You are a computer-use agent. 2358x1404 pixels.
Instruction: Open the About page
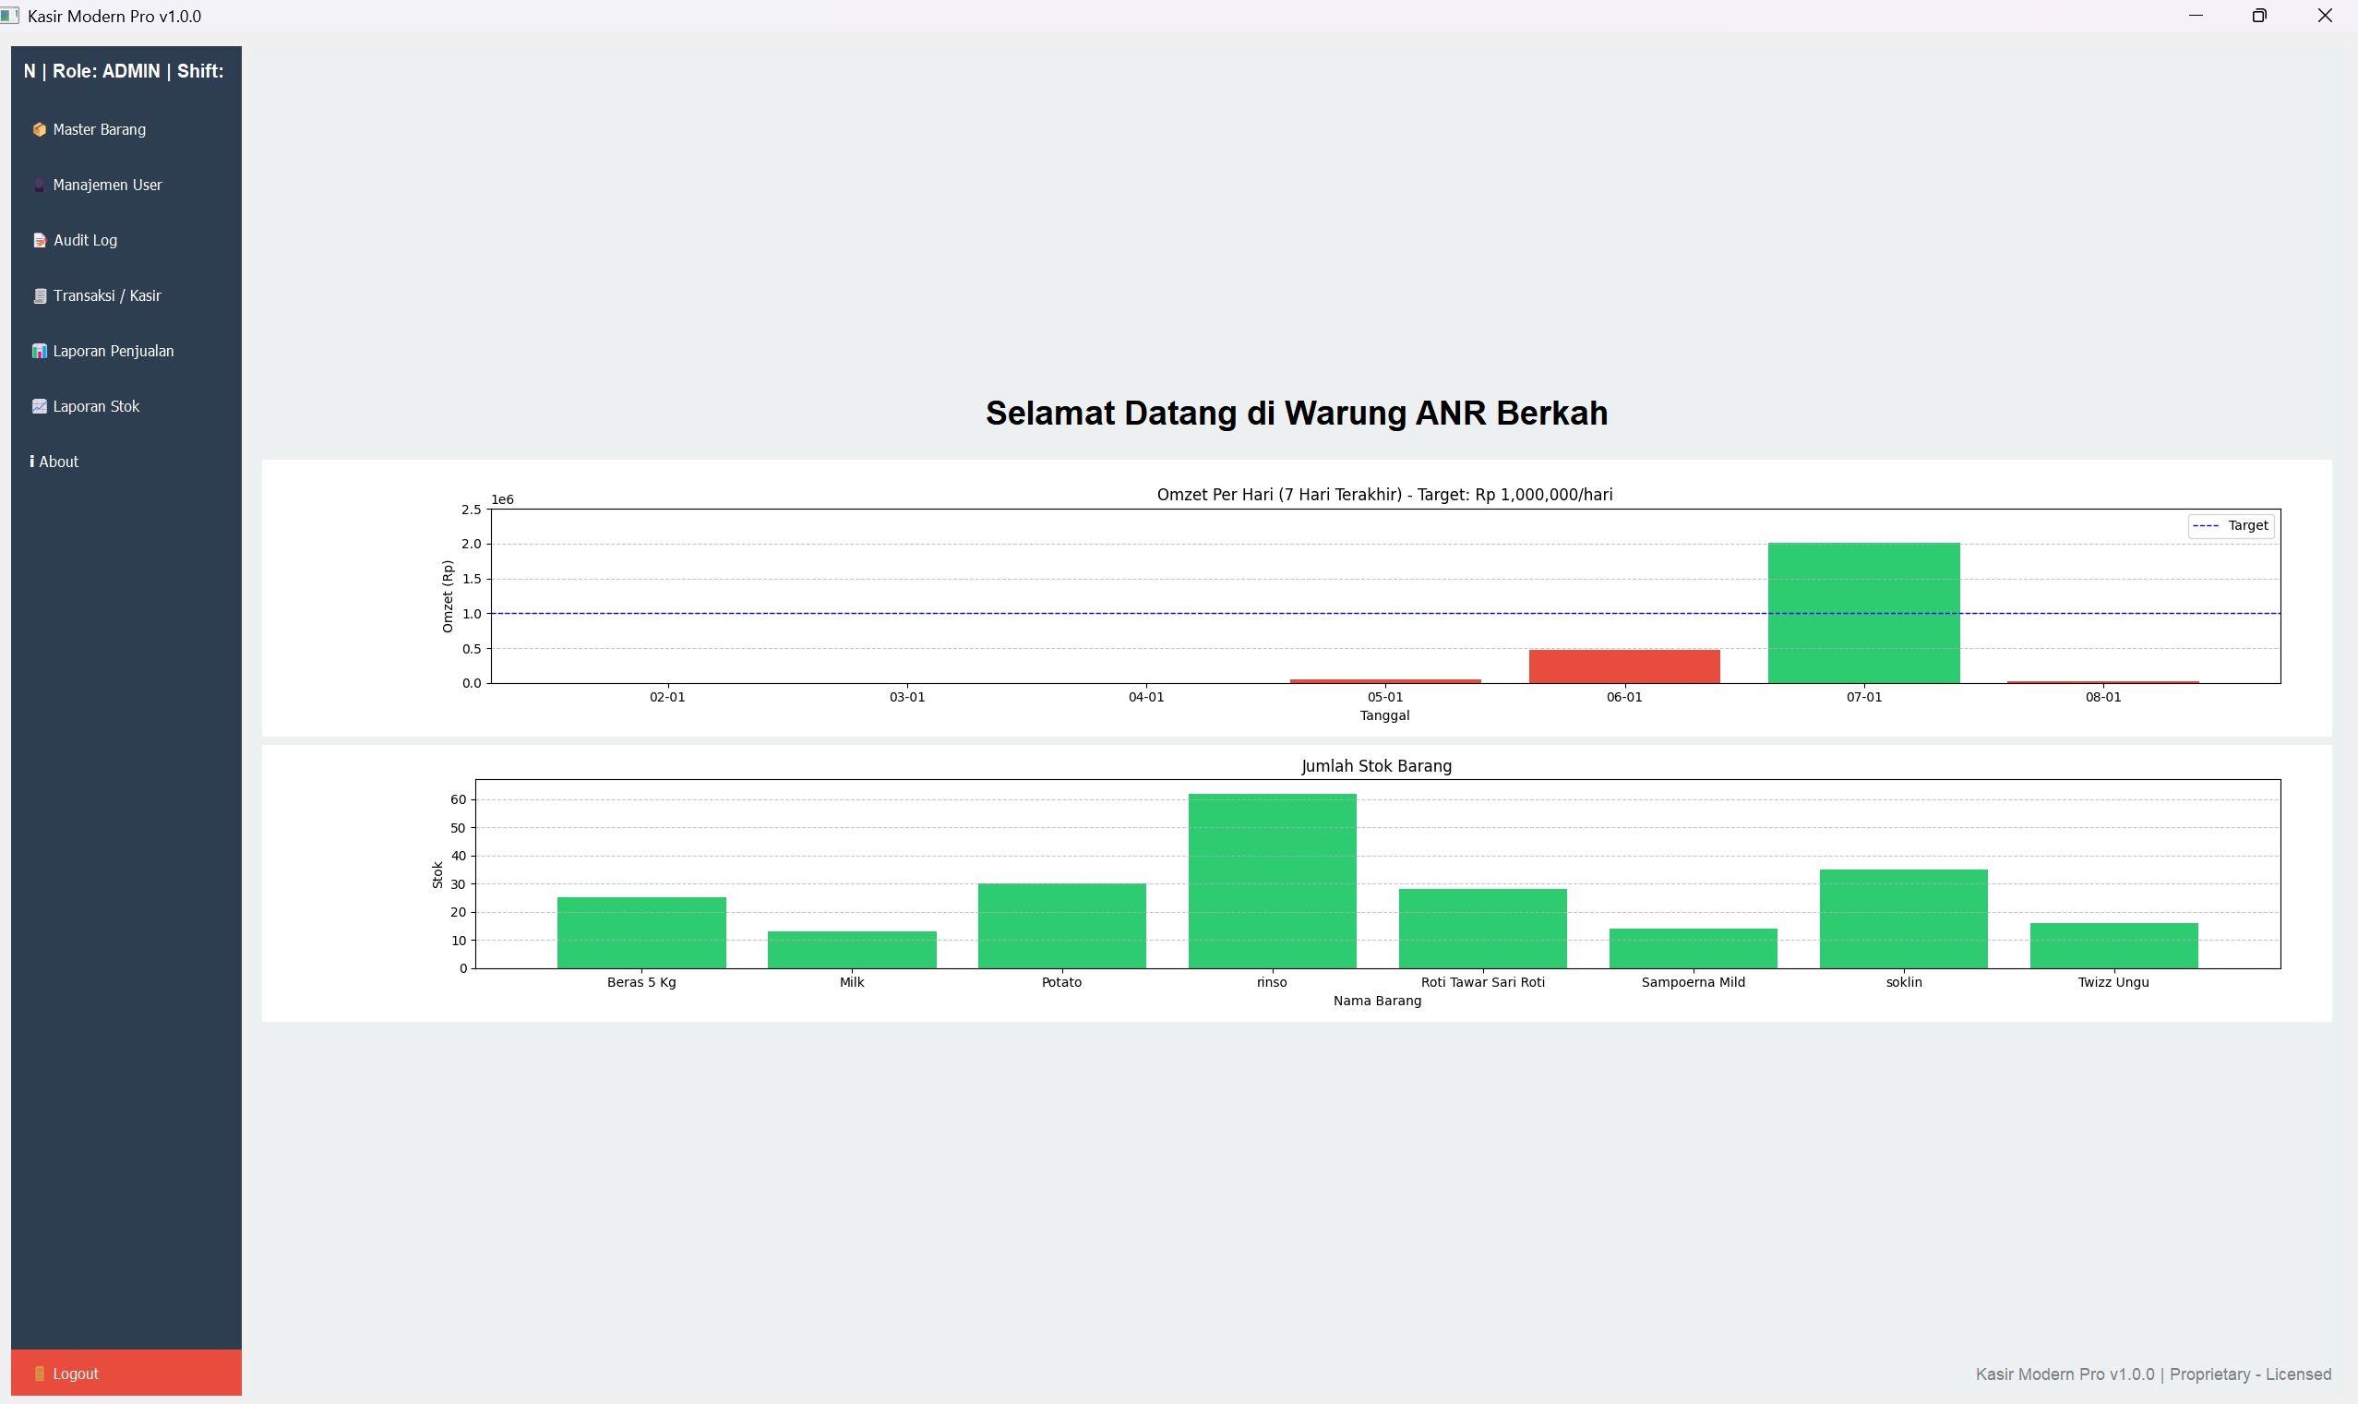tap(59, 462)
